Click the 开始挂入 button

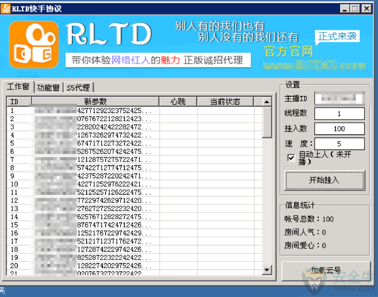(x=324, y=180)
